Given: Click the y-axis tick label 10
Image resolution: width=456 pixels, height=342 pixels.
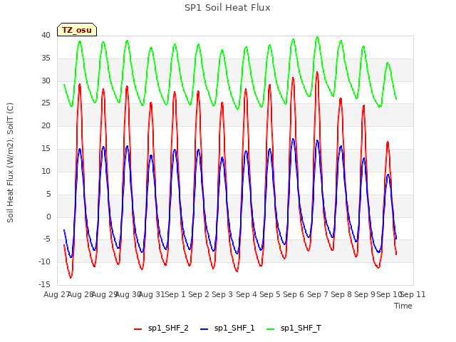Looking at the screenshot, I should (46, 171).
